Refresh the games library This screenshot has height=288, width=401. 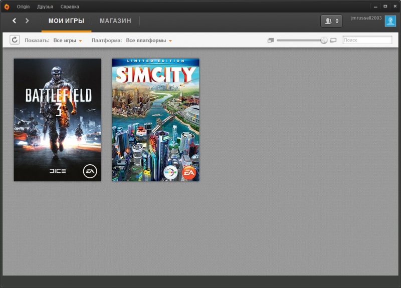pos(15,40)
